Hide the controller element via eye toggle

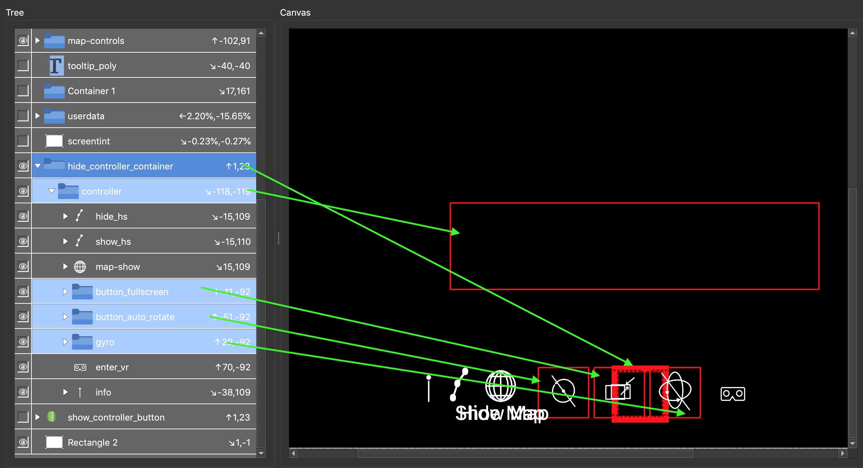pos(23,191)
